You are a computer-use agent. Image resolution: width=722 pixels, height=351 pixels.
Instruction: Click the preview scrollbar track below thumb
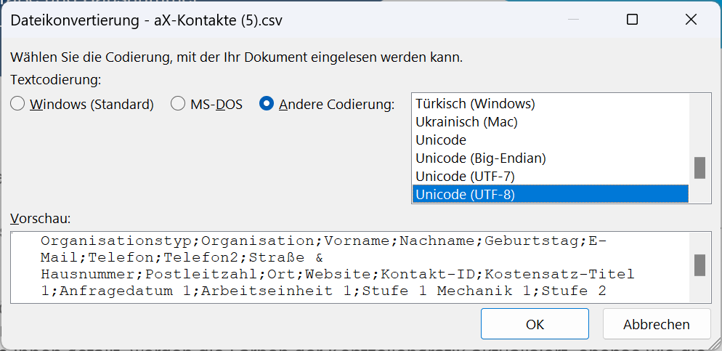point(699,289)
